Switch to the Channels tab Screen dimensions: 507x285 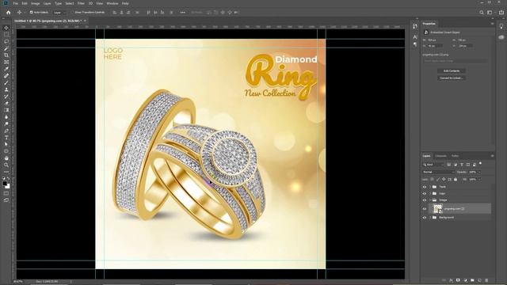click(x=440, y=156)
